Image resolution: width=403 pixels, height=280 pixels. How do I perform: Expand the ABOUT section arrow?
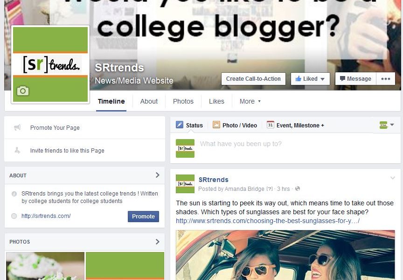158,175
